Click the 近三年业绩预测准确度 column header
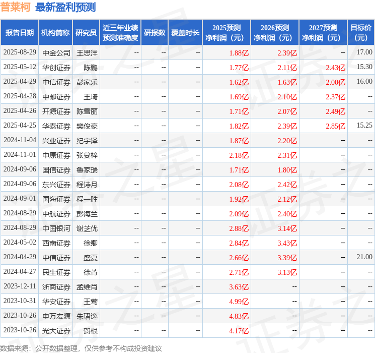 120,32
